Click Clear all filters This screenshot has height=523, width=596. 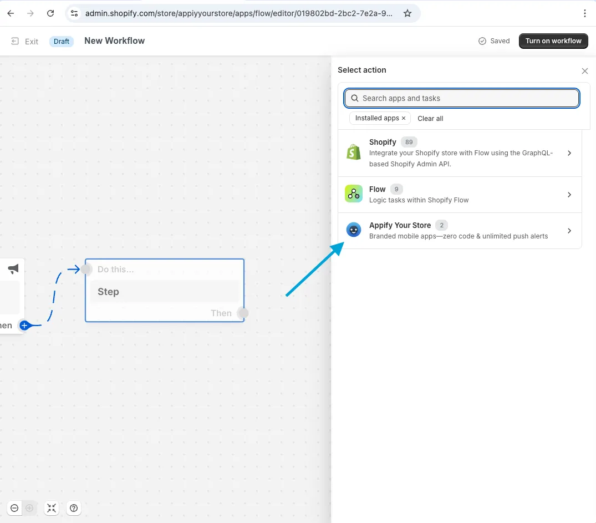point(430,118)
